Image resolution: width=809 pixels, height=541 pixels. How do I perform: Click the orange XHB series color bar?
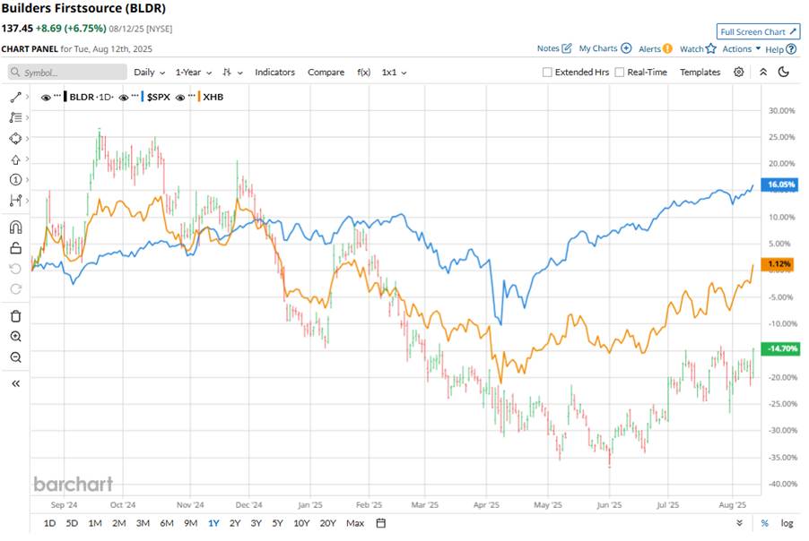(x=198, y=97)
